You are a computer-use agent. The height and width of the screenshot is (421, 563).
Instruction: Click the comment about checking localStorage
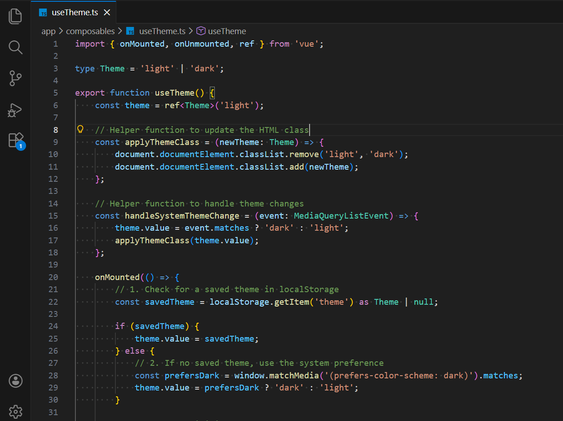pos(227,289)
